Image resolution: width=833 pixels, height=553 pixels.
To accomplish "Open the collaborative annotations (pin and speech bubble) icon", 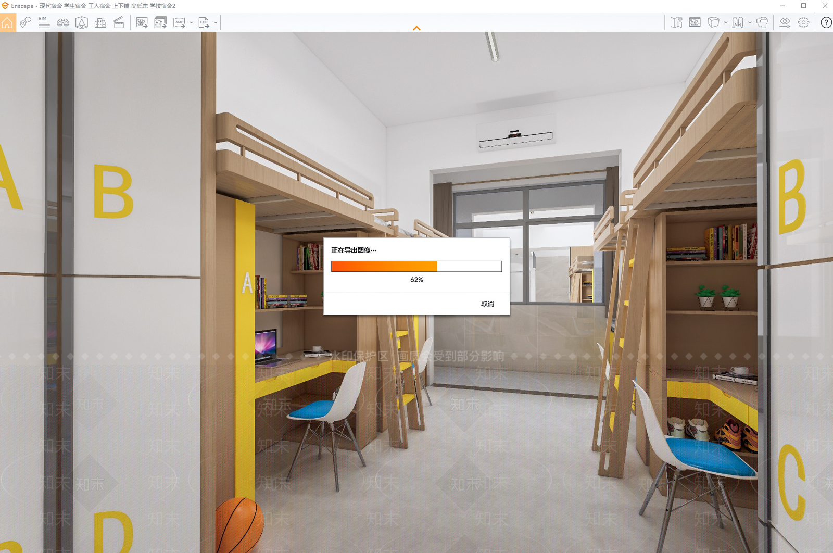I will pyautogui.click(x=26, y=22).
